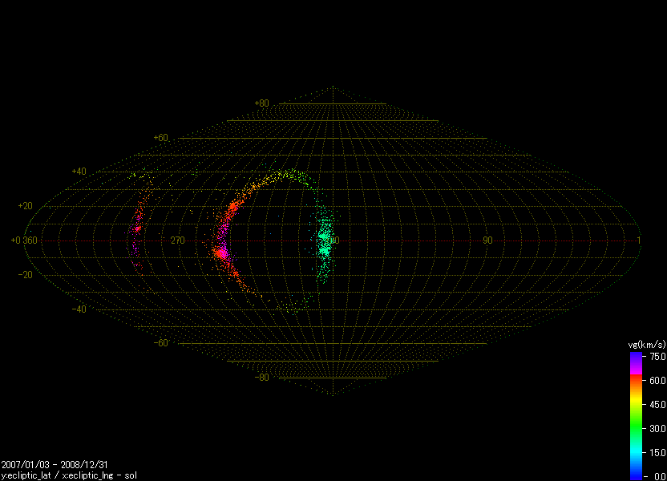This screenshot has height=481, width=667.
Task: Click the +60 latitude label
Action: (160, 138)
